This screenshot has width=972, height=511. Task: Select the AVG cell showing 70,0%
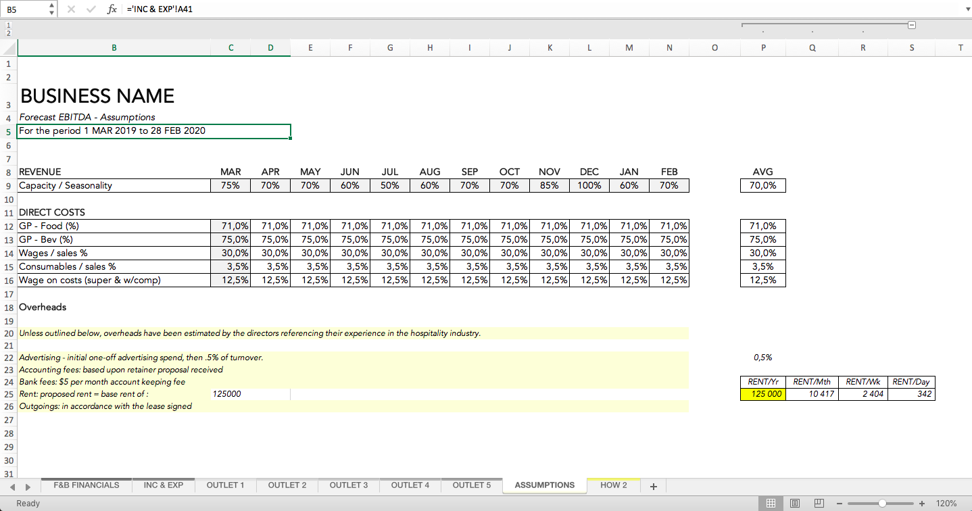[x=763, y=185]
